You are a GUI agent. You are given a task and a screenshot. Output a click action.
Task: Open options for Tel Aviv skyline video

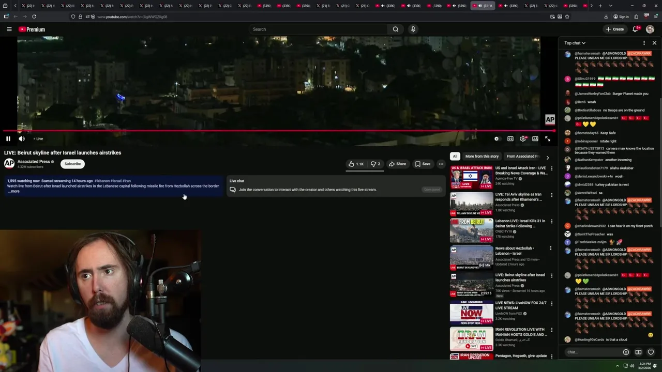[551, 195]
